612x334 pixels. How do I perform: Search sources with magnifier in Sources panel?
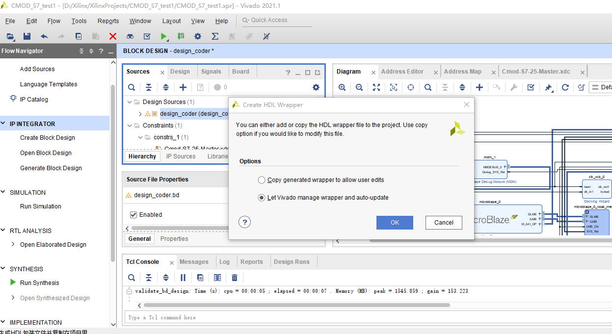132,87
